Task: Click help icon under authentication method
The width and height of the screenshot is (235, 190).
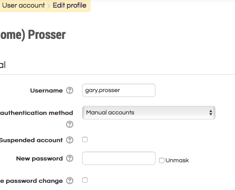Action: (x=70, y=124)
